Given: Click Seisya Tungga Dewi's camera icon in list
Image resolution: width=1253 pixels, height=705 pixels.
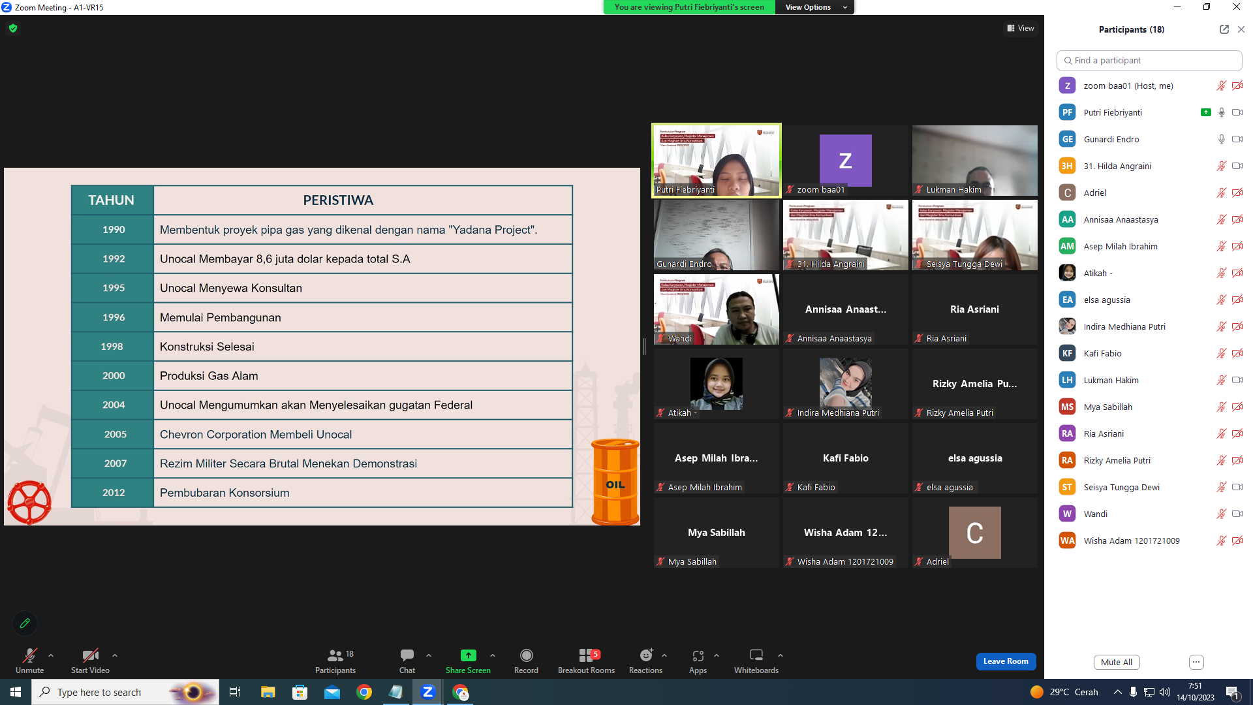Looking at the screenshot, I should pos(1237,487).
